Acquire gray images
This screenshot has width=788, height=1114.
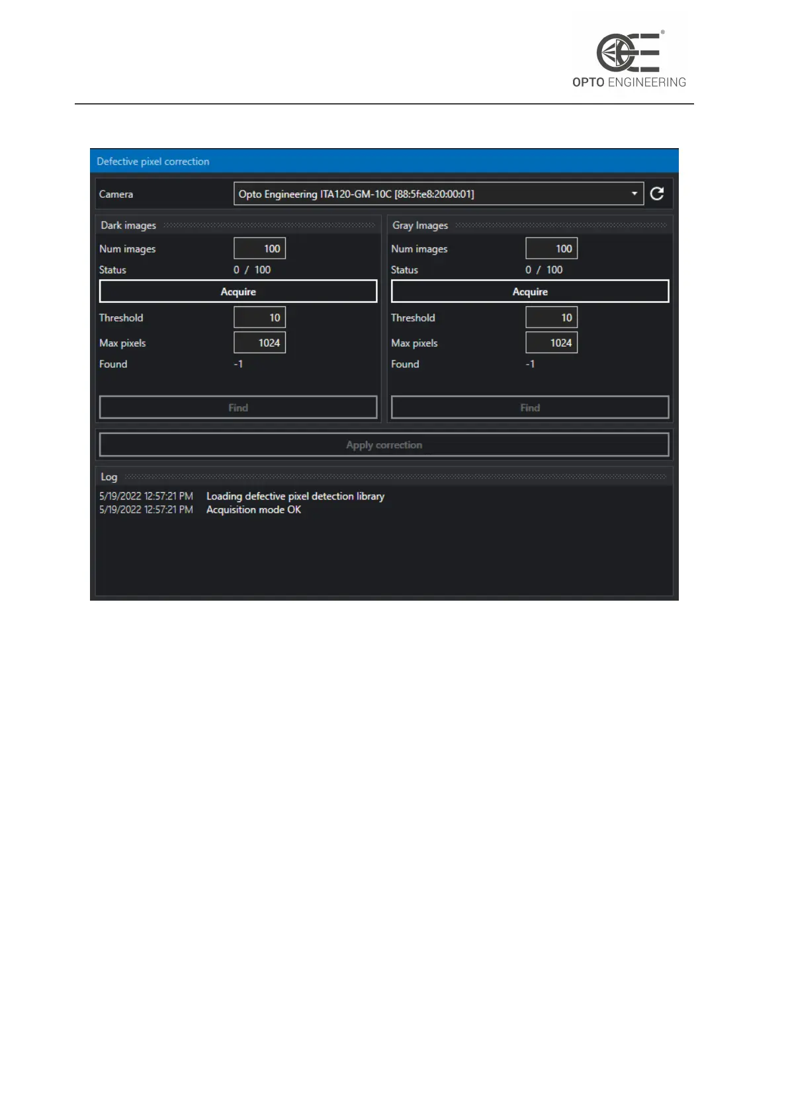point(530,292)
